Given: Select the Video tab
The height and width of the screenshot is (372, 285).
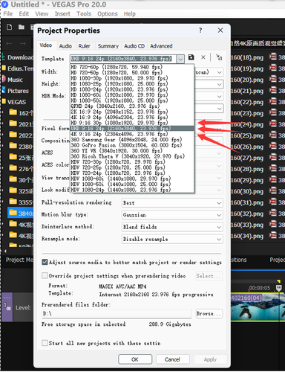Looking at the screenshot, I should pyautogui.click(x=46, y=45).
